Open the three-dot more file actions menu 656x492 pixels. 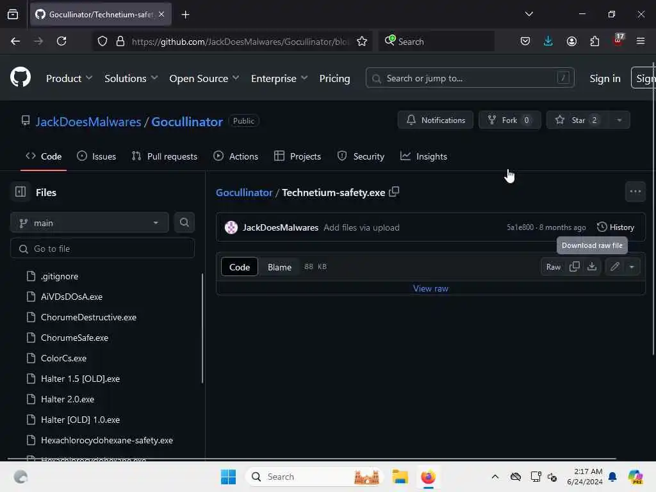pos(635,192)
